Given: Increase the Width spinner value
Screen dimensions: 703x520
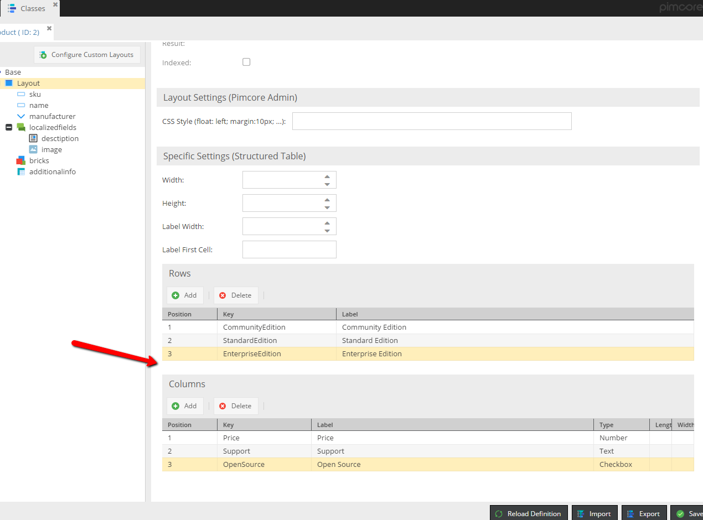Looking at the screenshot, I should click(327, 176).
